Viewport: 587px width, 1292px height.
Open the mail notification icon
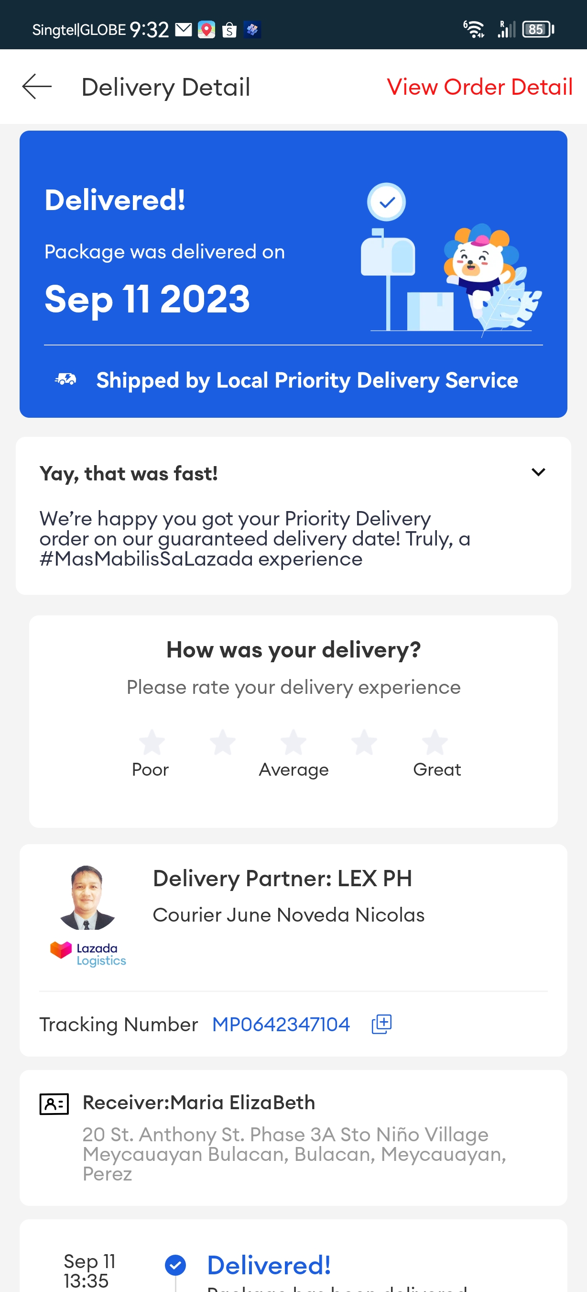point(183,30)
